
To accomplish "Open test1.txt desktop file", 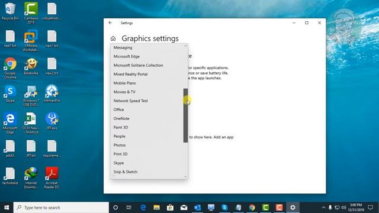I will coord(10,39).
